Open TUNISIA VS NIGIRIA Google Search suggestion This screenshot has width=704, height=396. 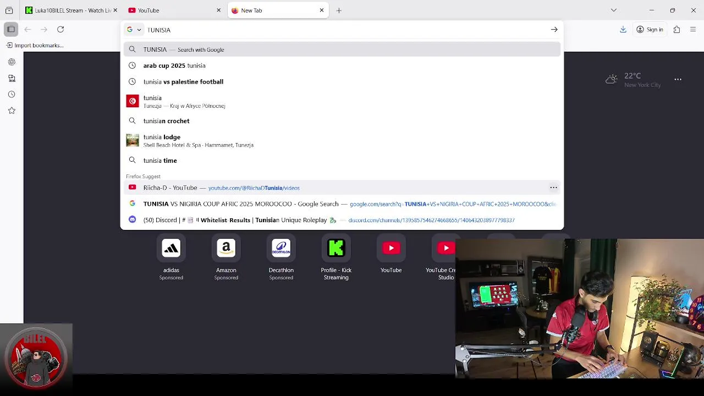click(x=342, y=204)
